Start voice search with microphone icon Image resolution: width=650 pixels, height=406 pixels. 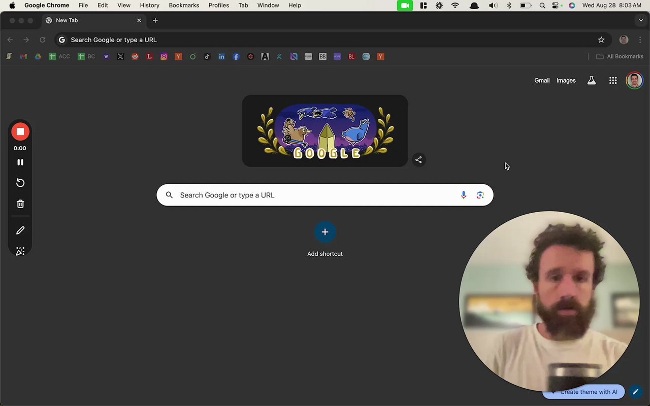[x=464, y=195]
